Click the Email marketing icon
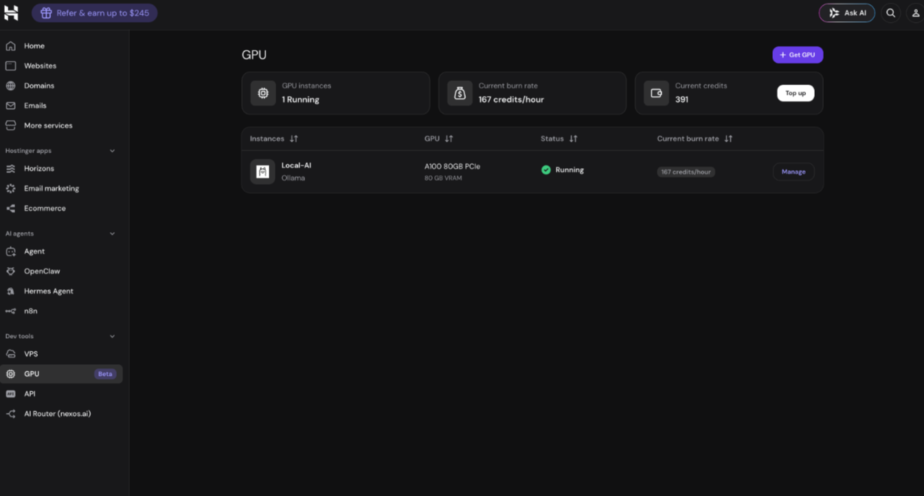Viewport: 924px width, 496px height. tap(11, 188)
